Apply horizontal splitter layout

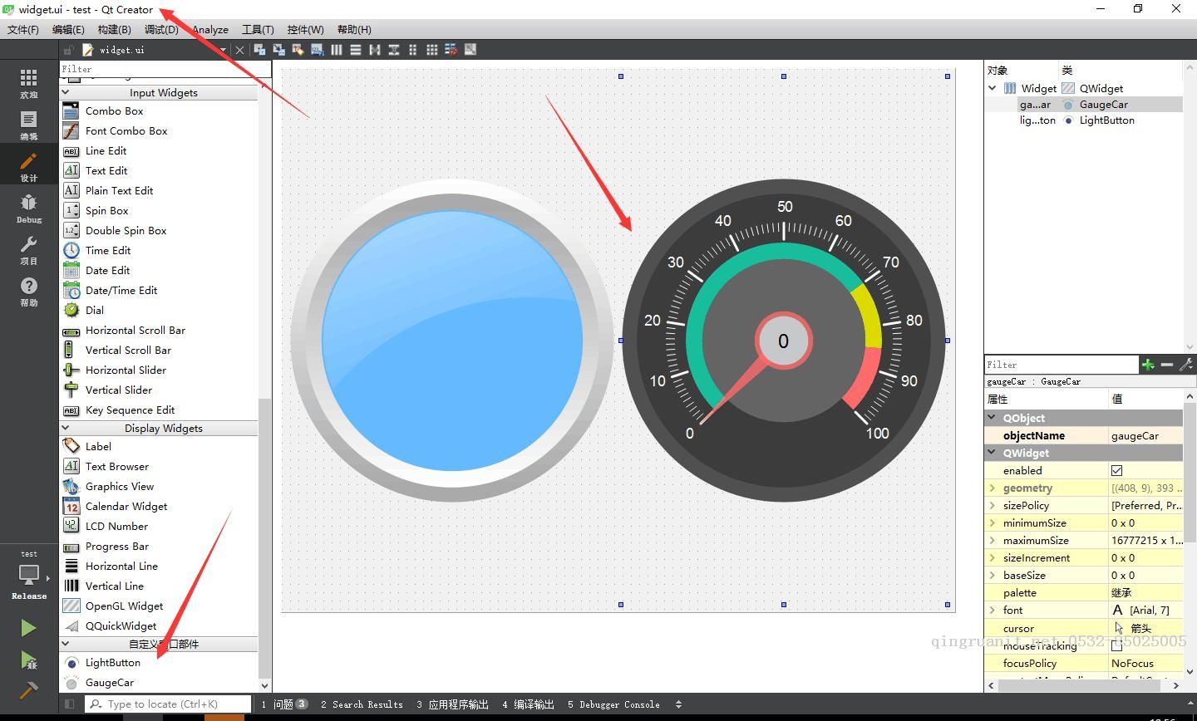[375, 50]
